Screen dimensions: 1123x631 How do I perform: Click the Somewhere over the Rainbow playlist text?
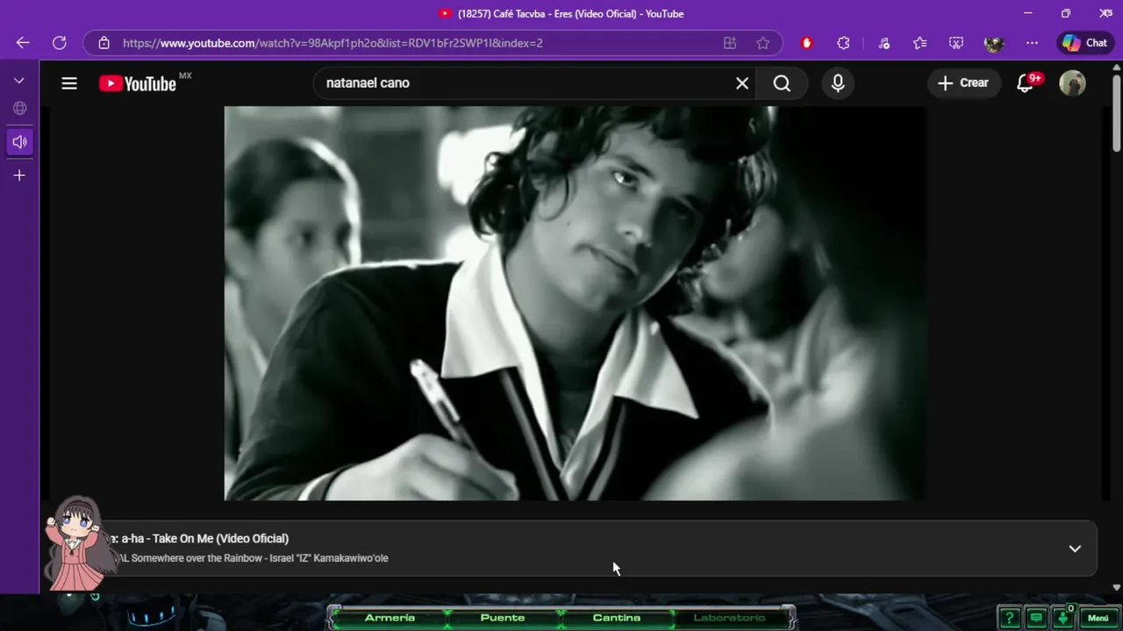pos(260,558)
